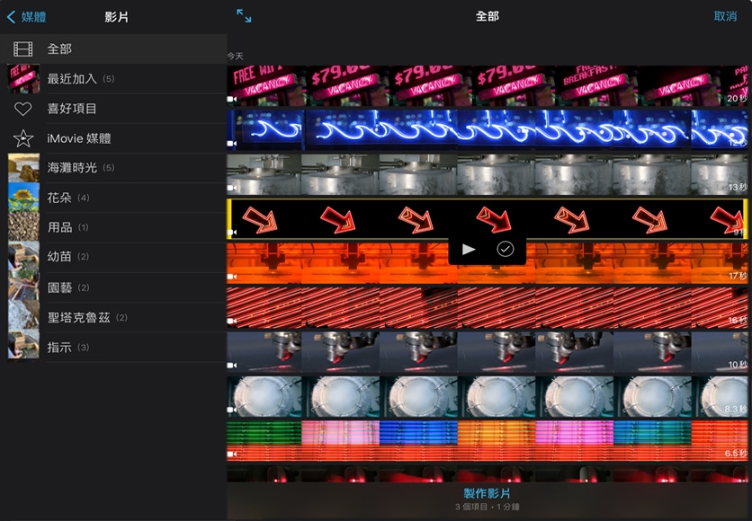The width and height of the screenshot is (752, 521).
Task: Open the 喜好項目 heart icon
Action: click(23, 109)
